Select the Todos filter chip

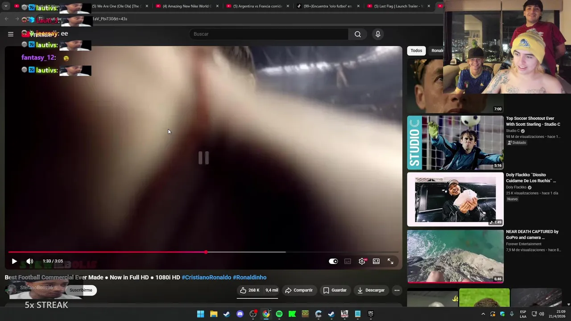coord(416,50)
